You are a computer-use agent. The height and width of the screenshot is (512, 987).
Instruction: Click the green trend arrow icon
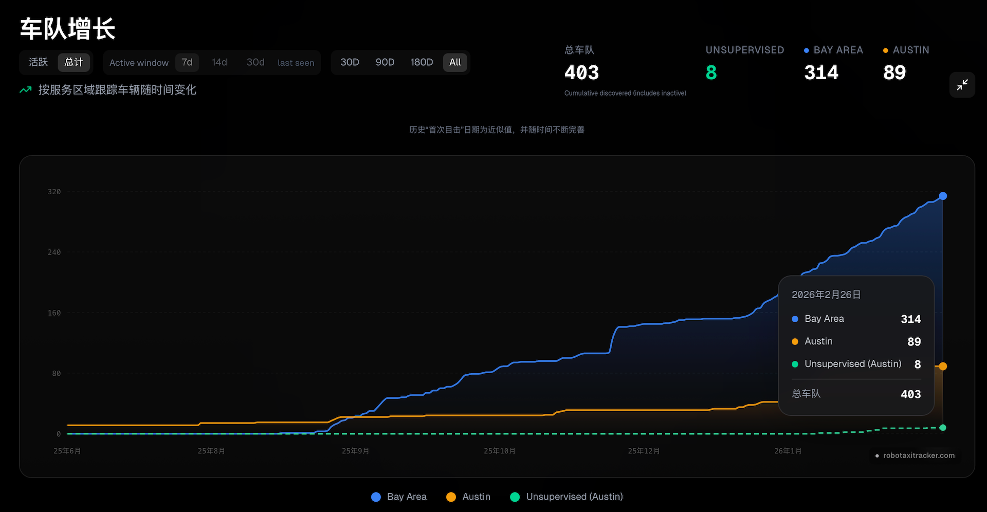(x=25, y=90)
